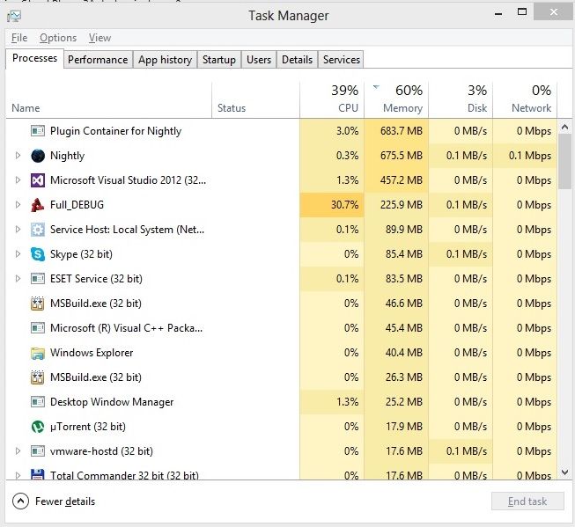
Task: Click the Nightly browser globe icon
Action: 38,156
